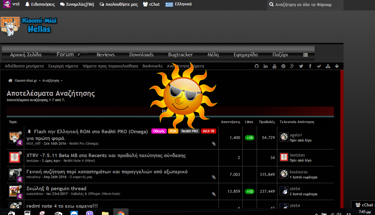This screenshot has width=375, height=215.
Task: Open the YouTube channel icon
Action: [274, 66]
